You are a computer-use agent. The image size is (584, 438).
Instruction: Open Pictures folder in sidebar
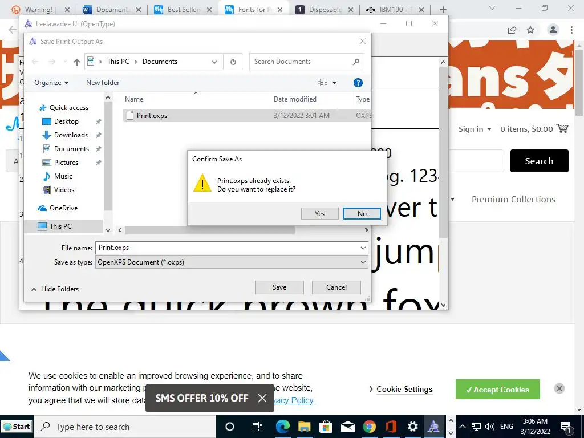click(66, 163)
